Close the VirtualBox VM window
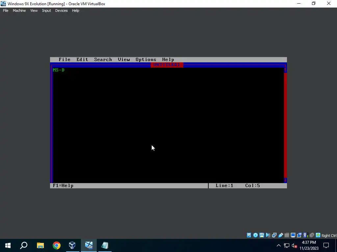The width and height of the screenshot is (337, 252). [329, 4]
